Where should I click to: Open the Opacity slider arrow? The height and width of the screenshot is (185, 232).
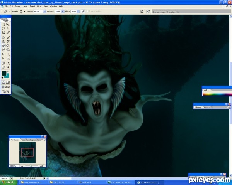click(63, 11)
